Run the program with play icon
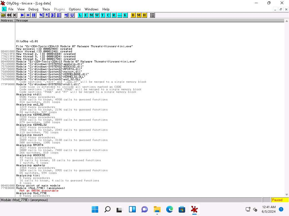The image size is (289, 216). tap(23, 15)
